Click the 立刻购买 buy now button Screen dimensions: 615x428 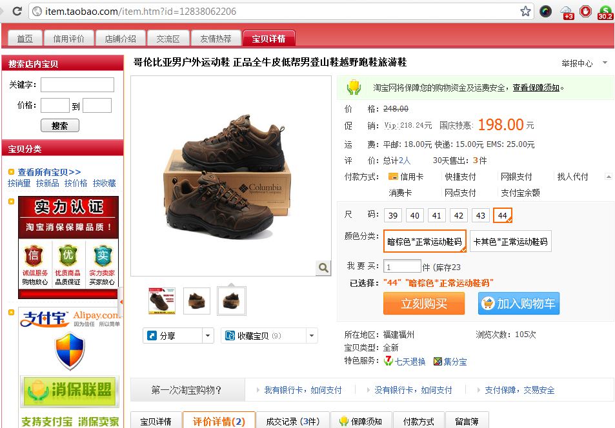[424, 304]
